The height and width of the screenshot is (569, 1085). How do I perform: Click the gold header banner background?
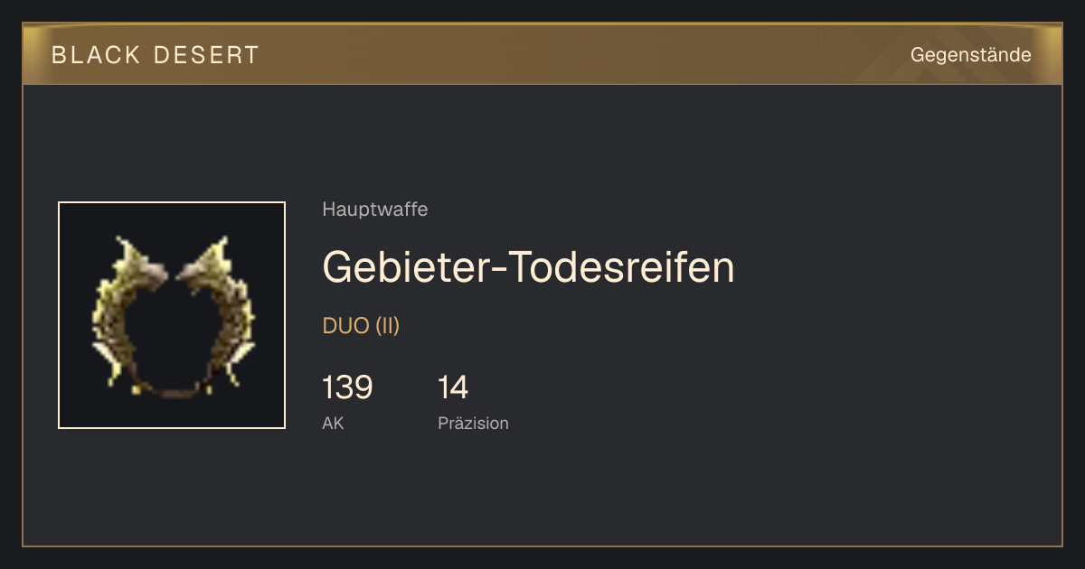(542, 55)
